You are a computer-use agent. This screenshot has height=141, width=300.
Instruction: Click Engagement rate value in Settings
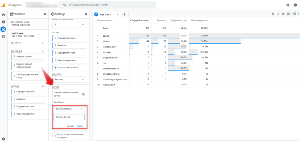pyautogui.click(x=69, y=53)
